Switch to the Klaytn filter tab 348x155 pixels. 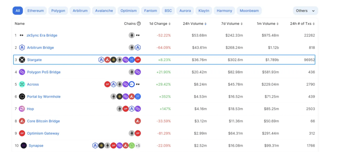pos(204,11)
